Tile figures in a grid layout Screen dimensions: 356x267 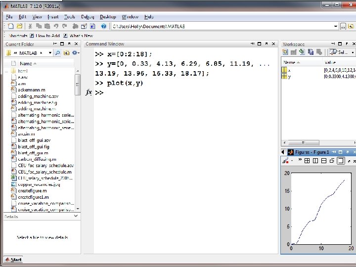pos(307,161)
